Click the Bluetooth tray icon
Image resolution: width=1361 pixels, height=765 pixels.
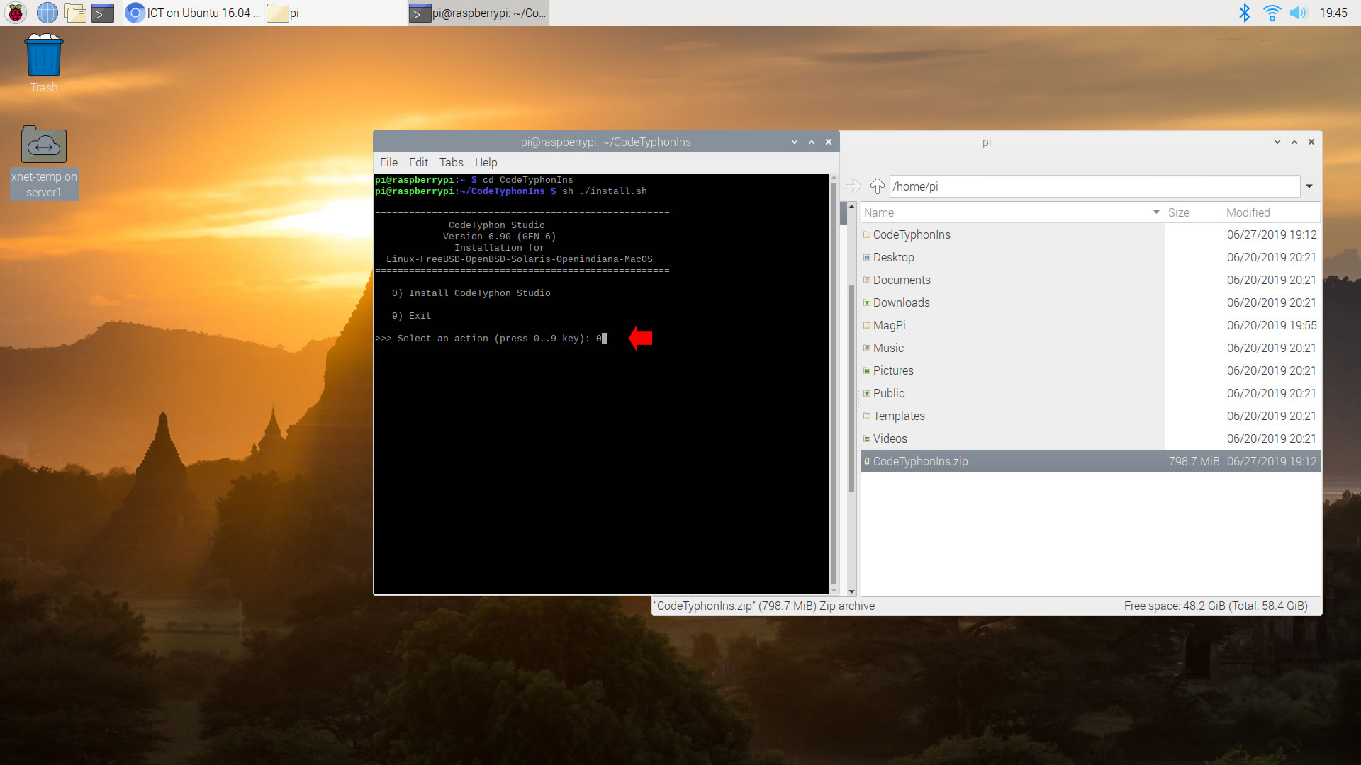click(1244, 13)
